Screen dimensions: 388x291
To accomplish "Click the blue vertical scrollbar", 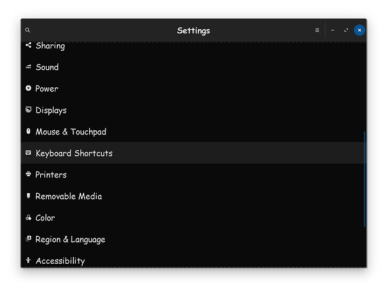I will click(365, 179).
